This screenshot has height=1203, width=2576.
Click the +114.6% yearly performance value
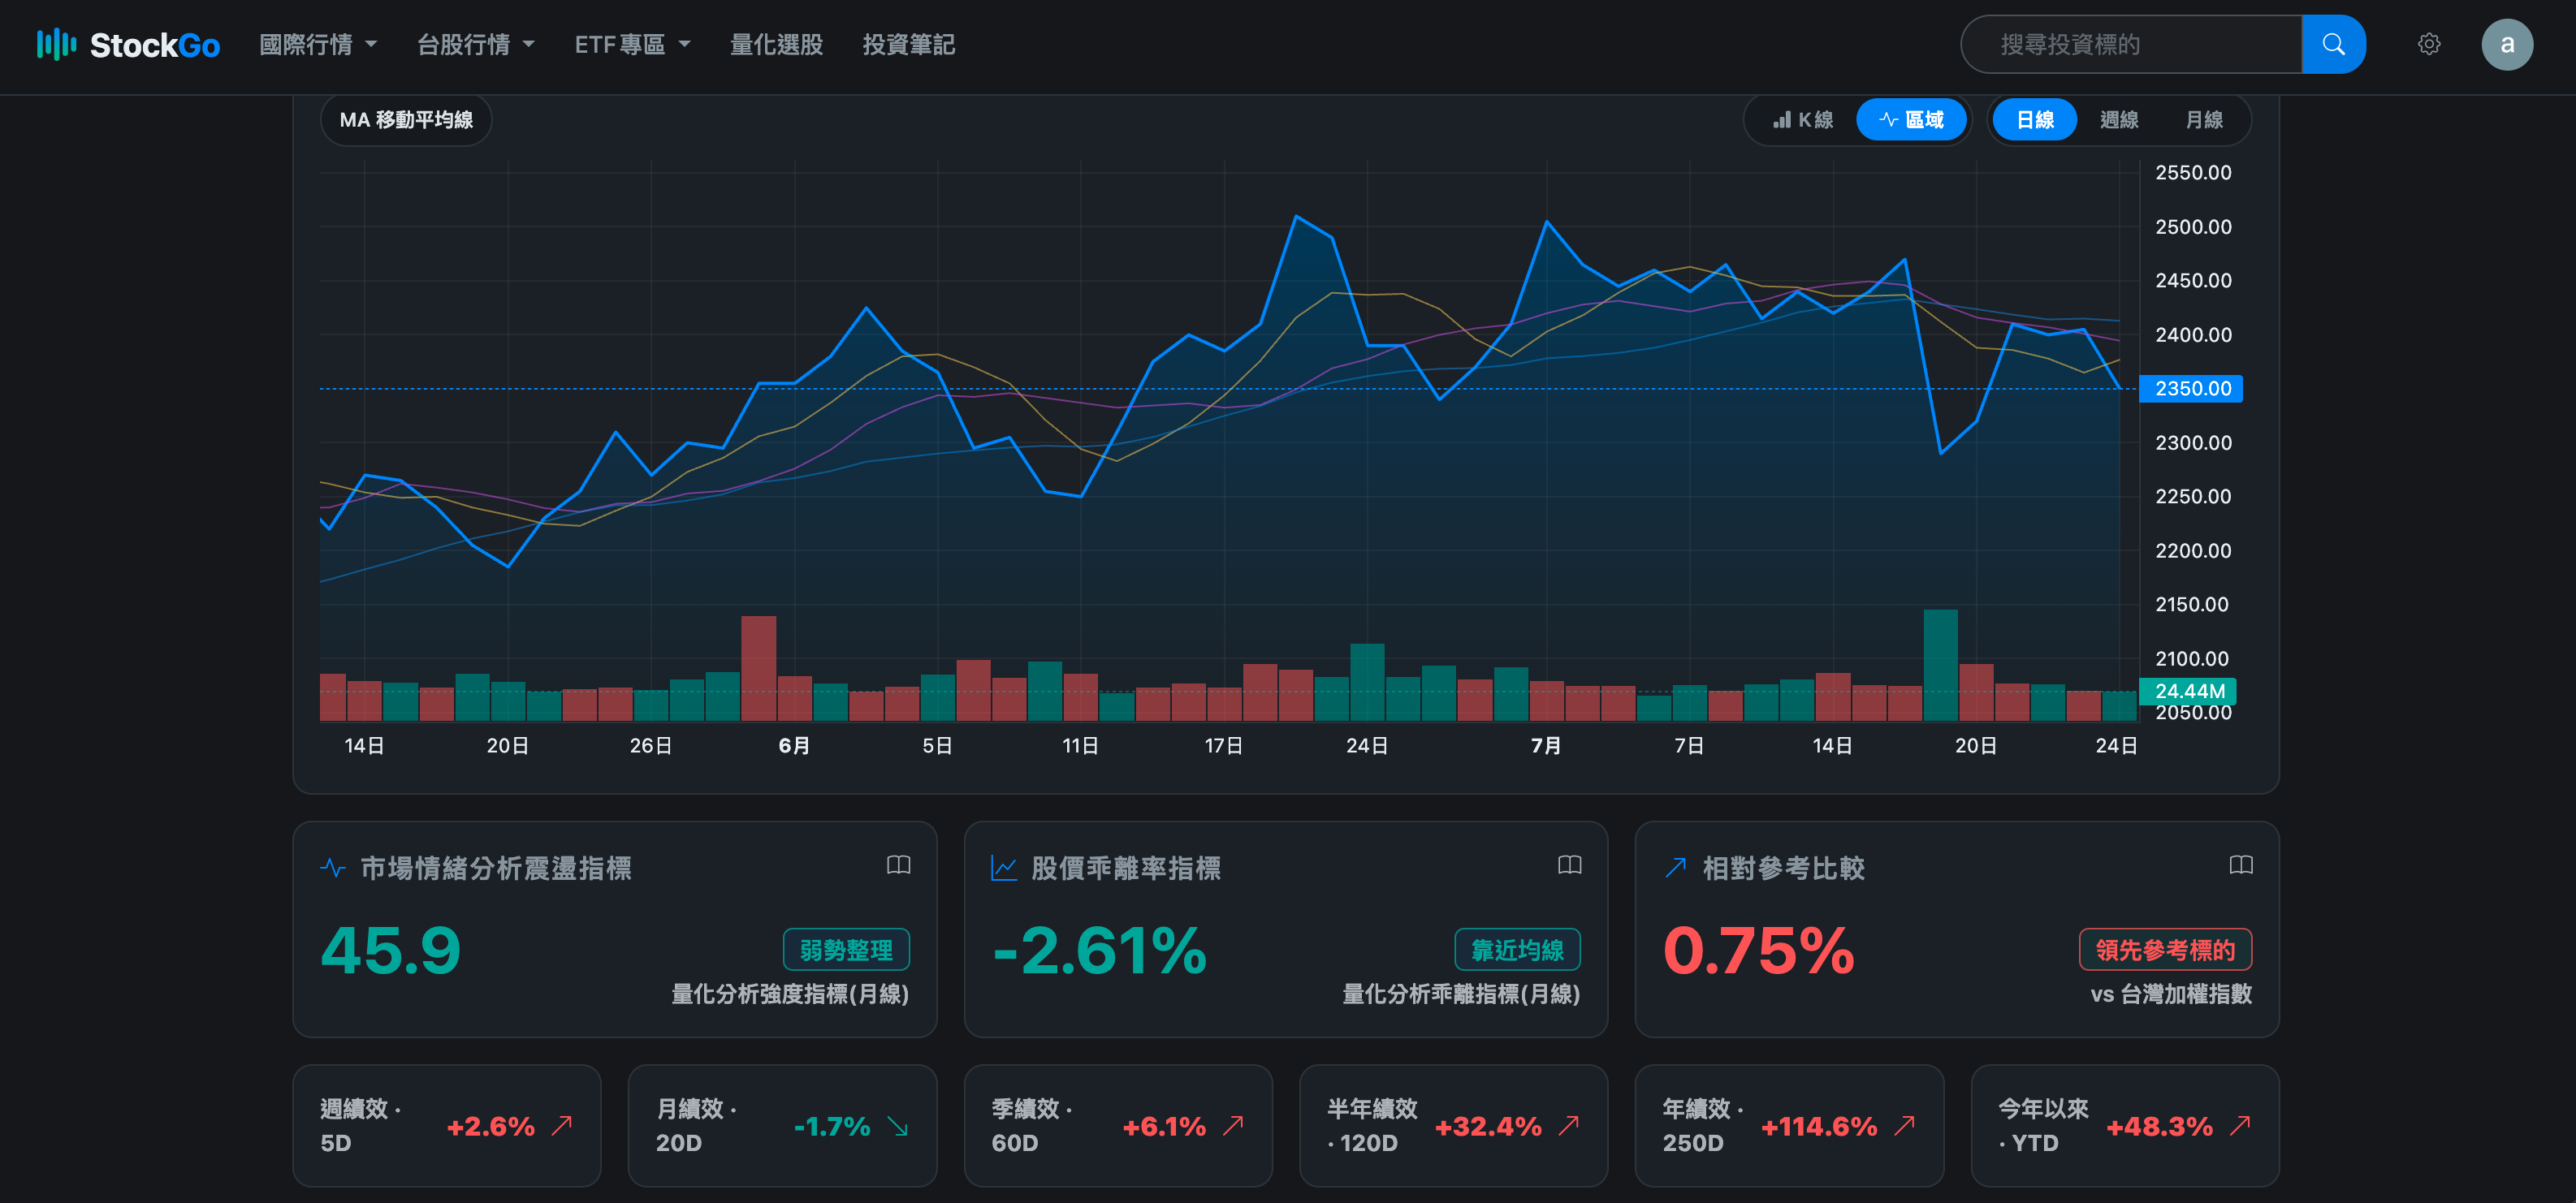[x=1819, y=1126]
